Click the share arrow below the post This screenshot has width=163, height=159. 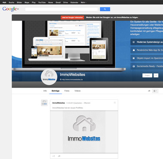tap(59, 156)
